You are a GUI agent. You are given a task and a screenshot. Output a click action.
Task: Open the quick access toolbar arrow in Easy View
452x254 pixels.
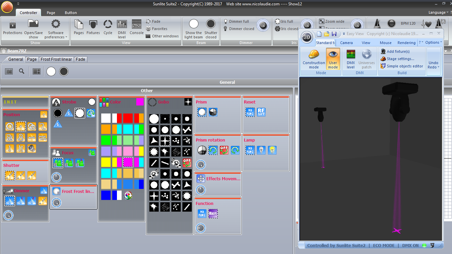pos(344,34)
